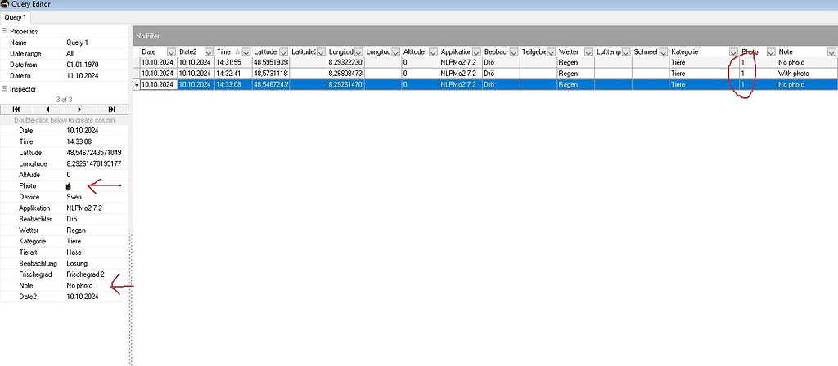Collapse the Inspector section
838x366 pixels.
pyautogui.click(x=5, y=89)
